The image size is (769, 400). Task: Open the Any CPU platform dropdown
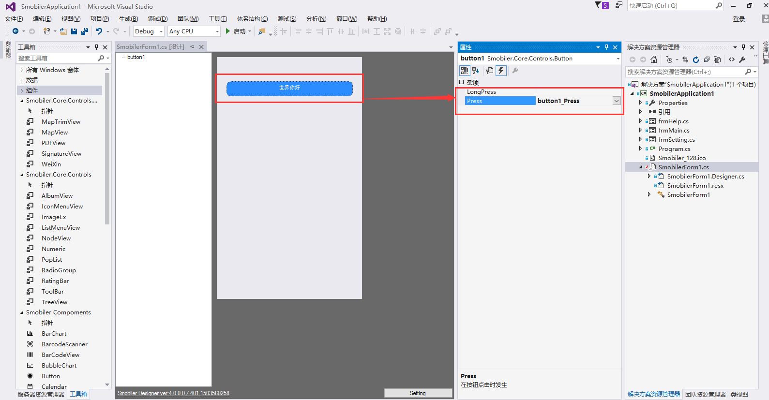pos(217,31)
